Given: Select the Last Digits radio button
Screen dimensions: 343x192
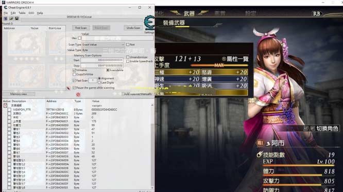Looking at the screenshot, I should coord(99,83).
